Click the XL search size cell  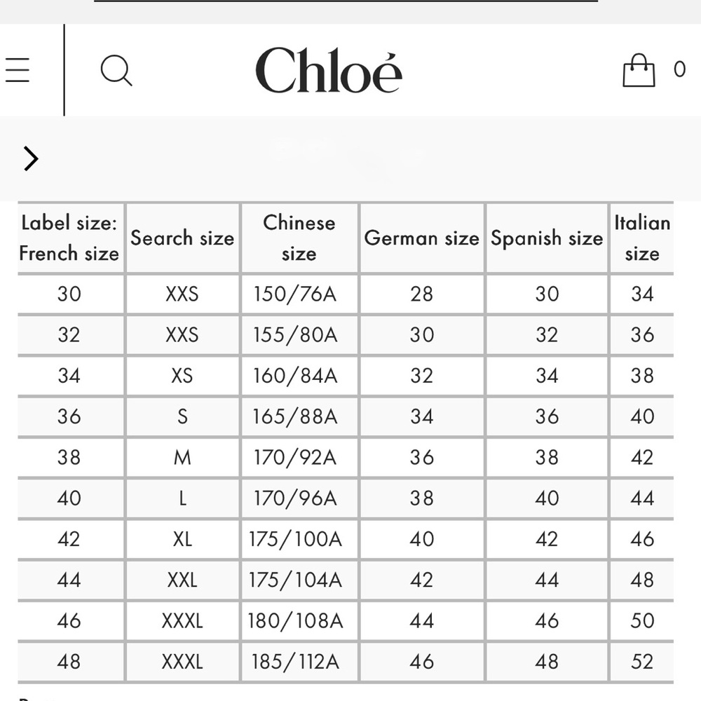tap(182, 539)
